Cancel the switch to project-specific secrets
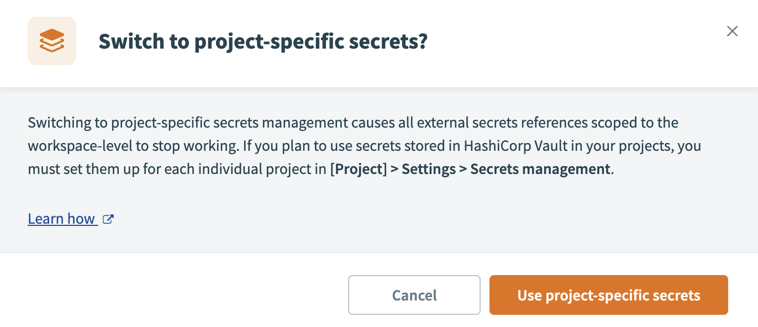758x327 pixels. coord(414,295)
